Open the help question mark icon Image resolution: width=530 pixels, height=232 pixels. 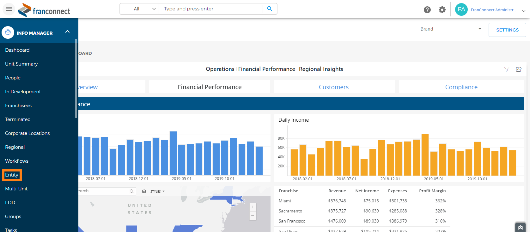click(x=427, y=10)
